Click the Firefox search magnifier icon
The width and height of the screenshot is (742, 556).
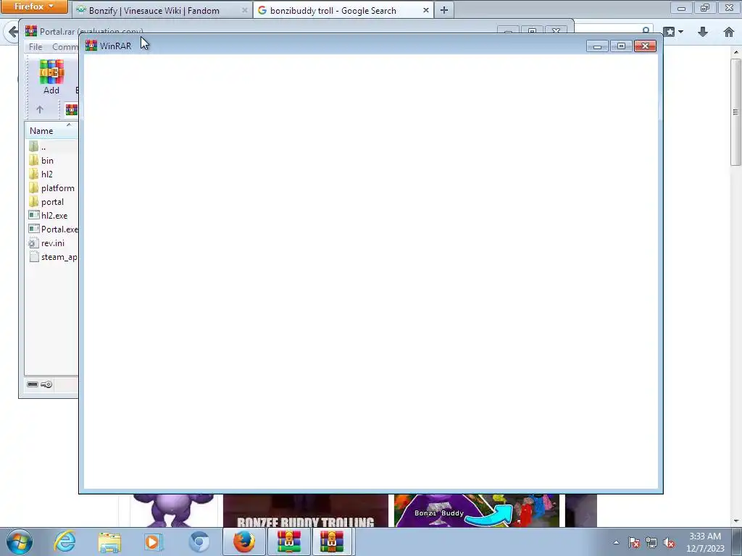click(x=646, y=31)
